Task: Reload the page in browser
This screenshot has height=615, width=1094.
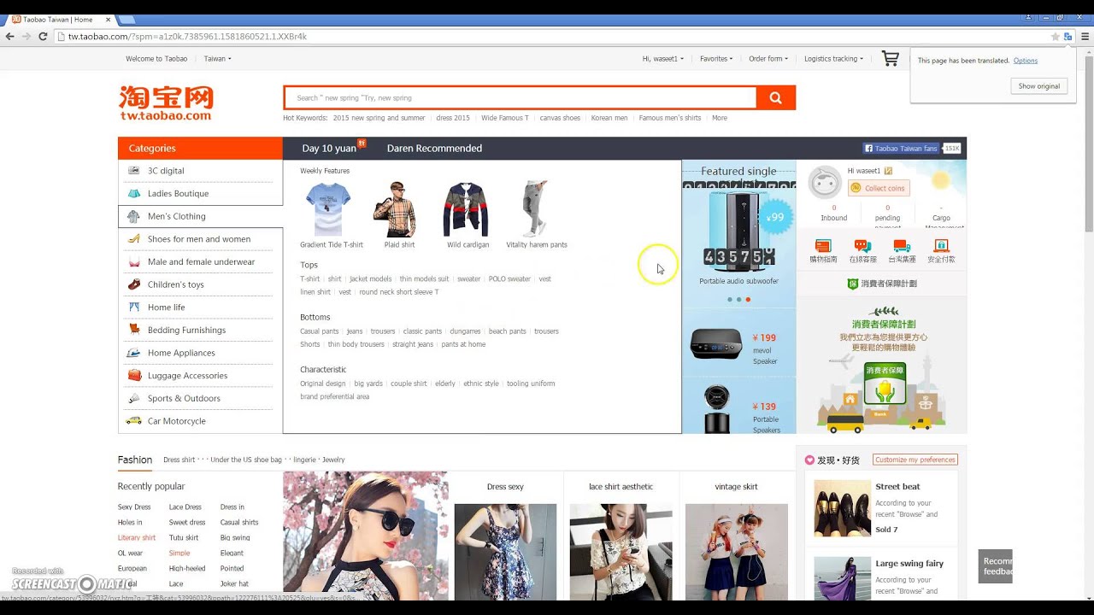Action: (x=43, y=37)
